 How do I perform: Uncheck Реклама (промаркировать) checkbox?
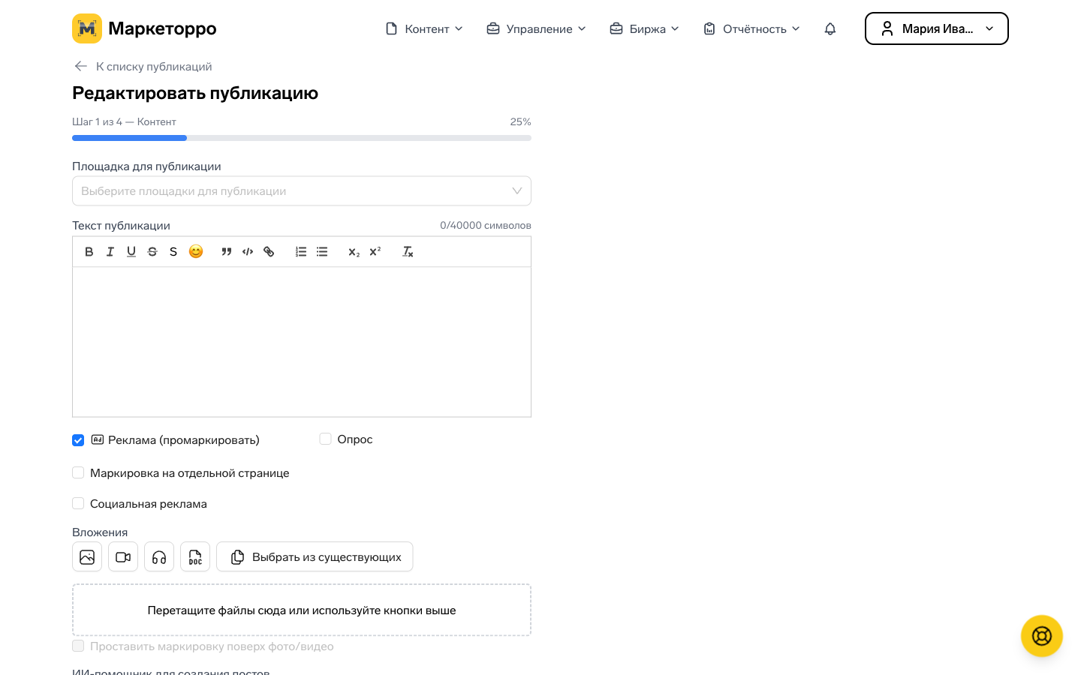click(x=78, y=440)
